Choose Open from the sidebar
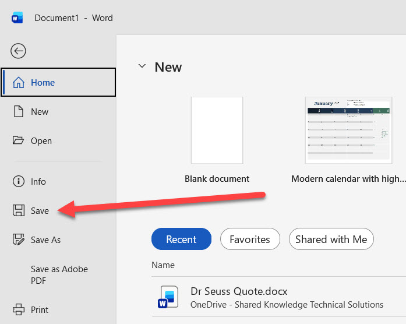This screenshot has width=406, height=324. click(x=58, y=140)
